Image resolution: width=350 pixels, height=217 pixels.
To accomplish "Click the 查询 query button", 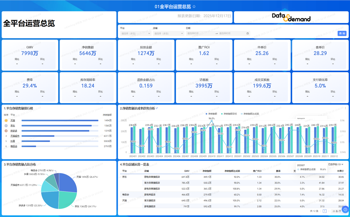I will click(342, 33).
